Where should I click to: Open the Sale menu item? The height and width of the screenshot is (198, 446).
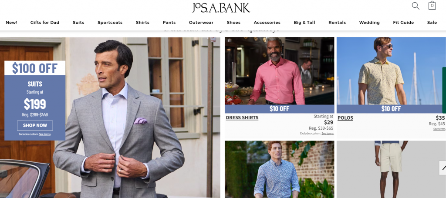coord(432,23)
